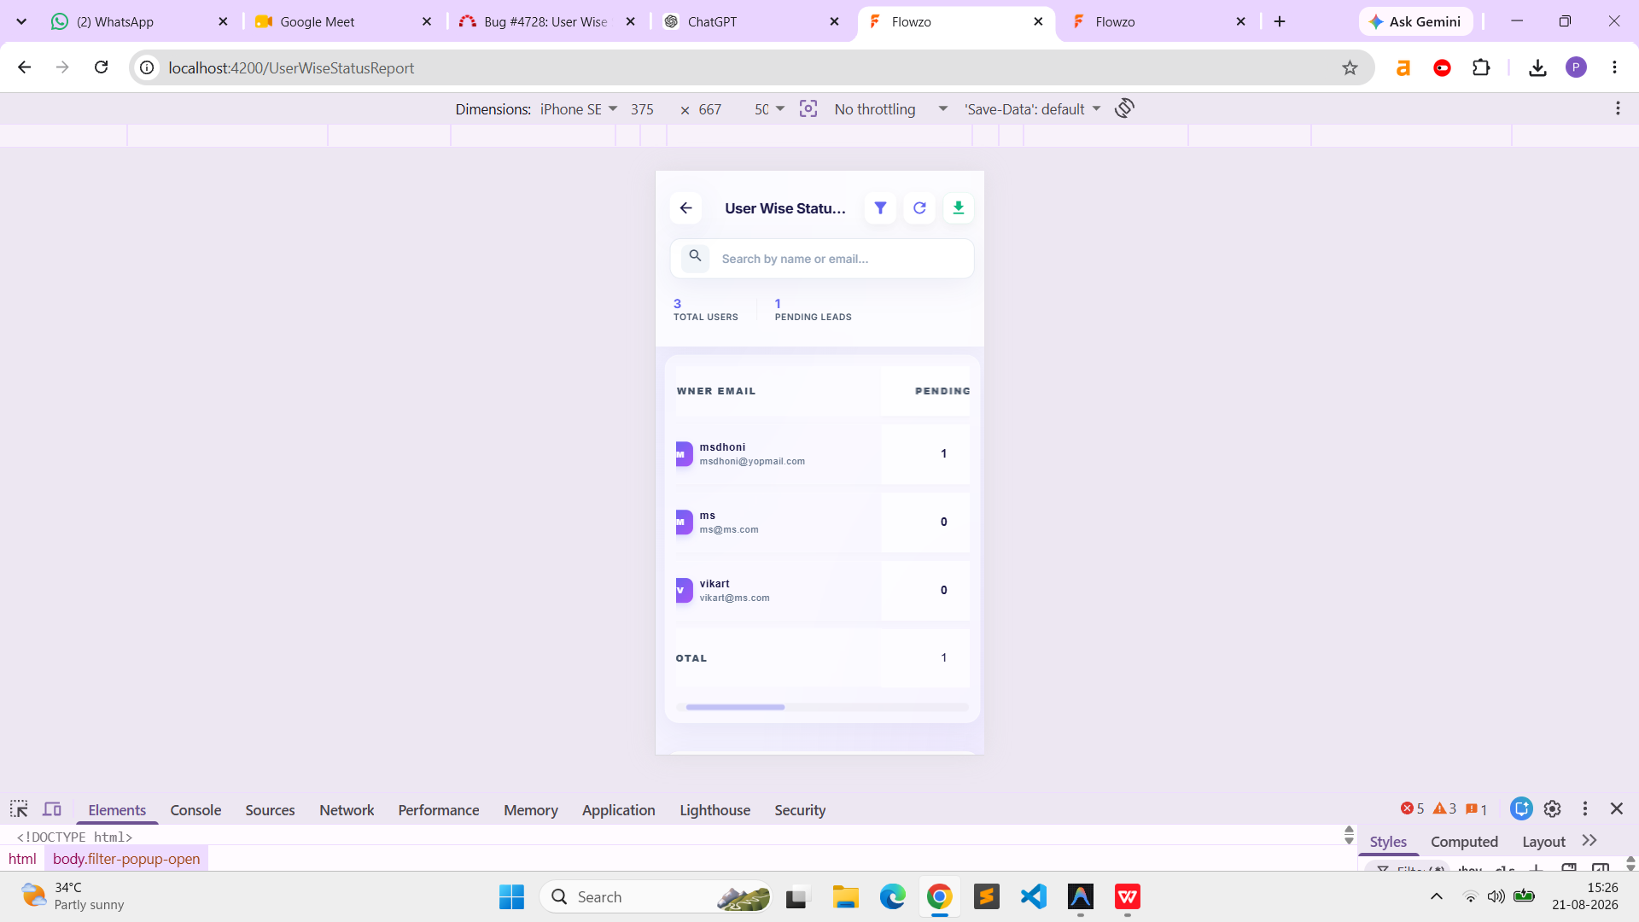Click the DevTools errors count badge

(1413, 808)
